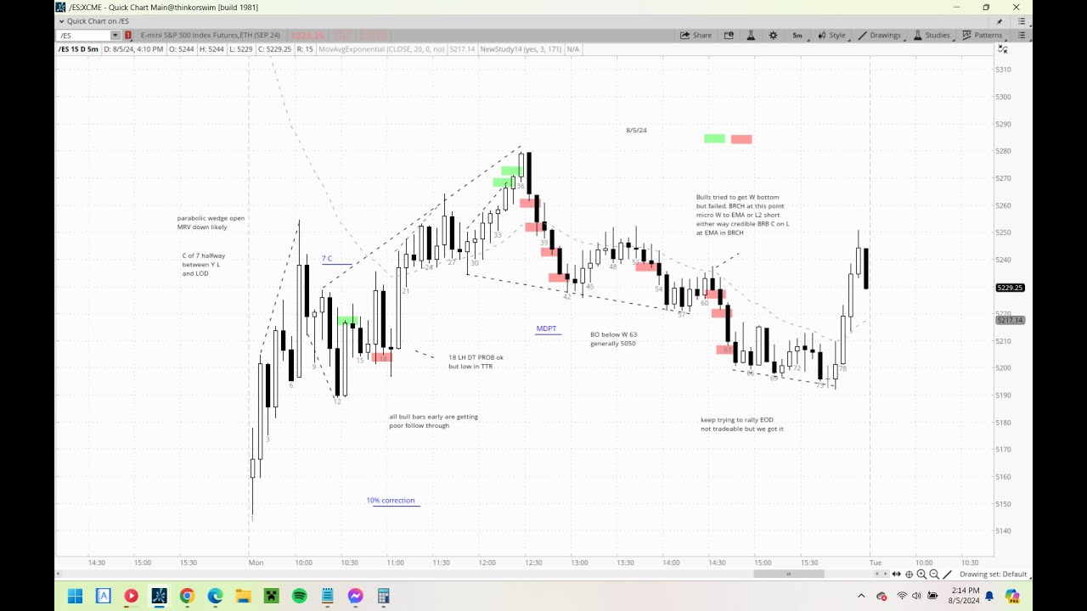
Task: Select the line drawing tool icon
Action: (948, 575)
